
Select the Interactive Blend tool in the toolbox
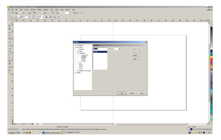point(9,61)
